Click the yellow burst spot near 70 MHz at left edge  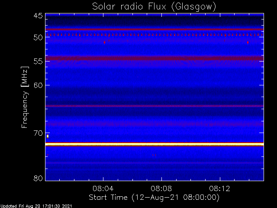[48, 136]
